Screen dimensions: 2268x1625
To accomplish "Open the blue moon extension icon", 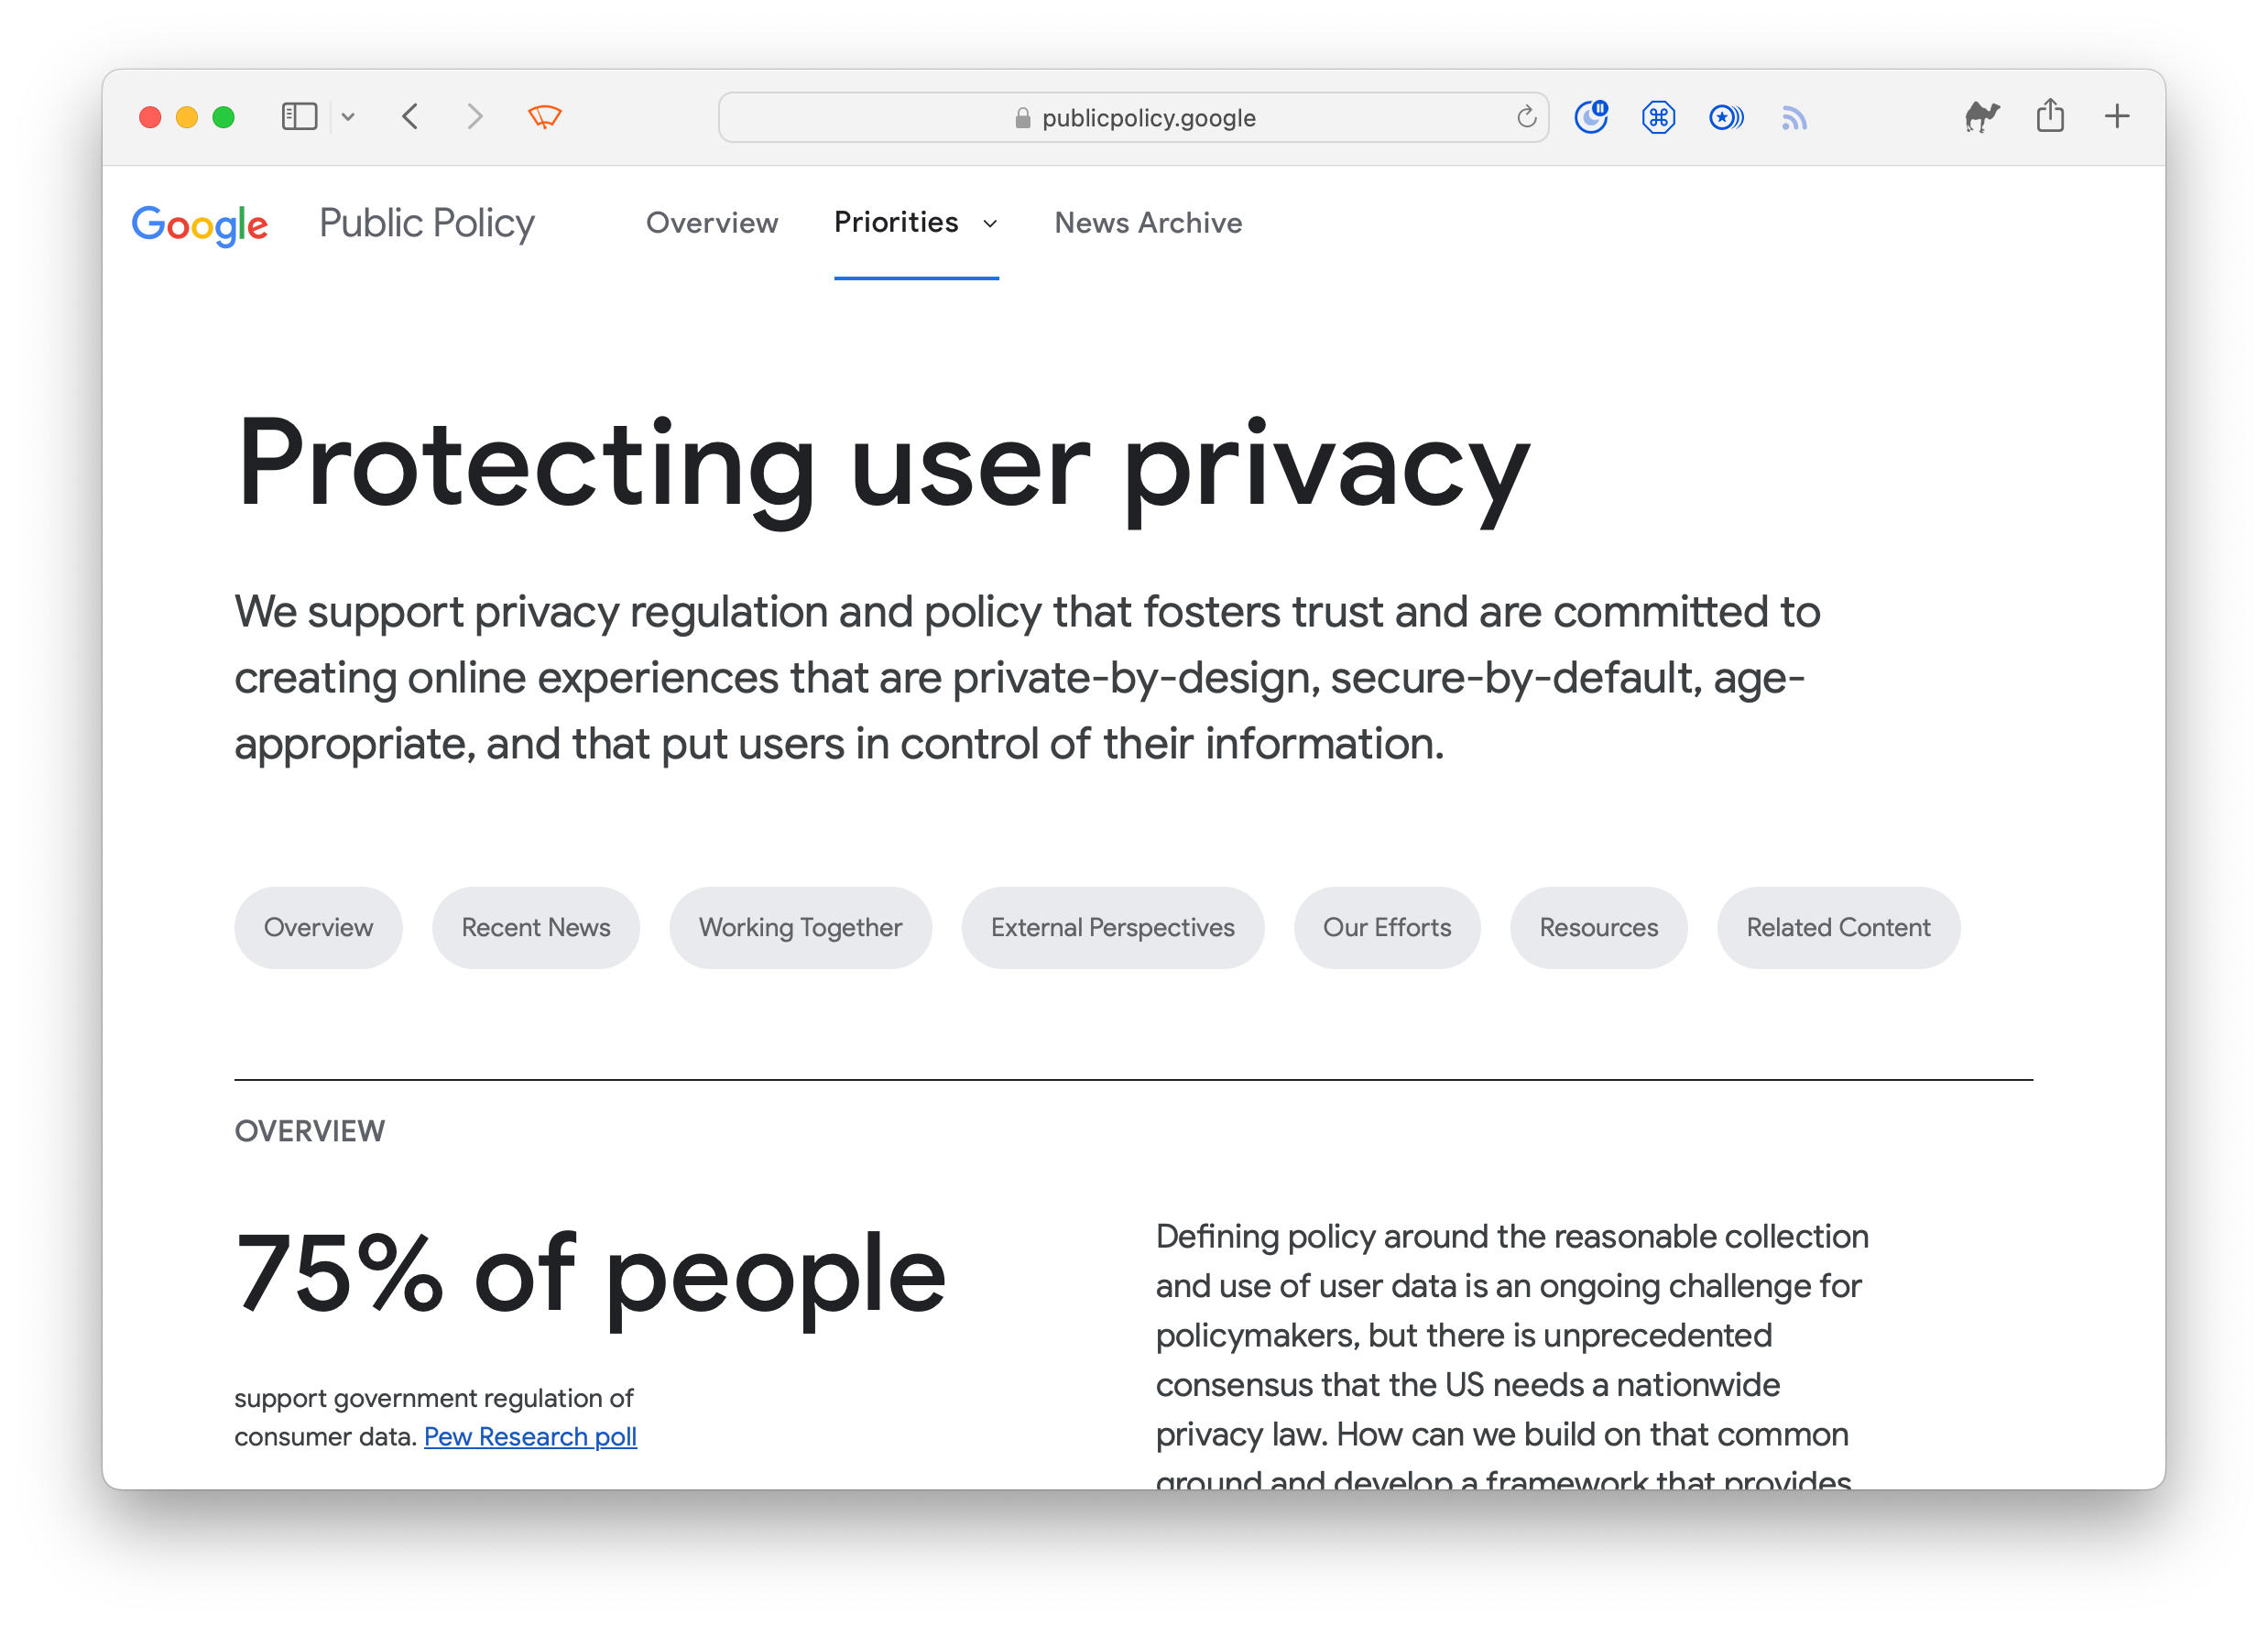I will (x=1591, y=117).
